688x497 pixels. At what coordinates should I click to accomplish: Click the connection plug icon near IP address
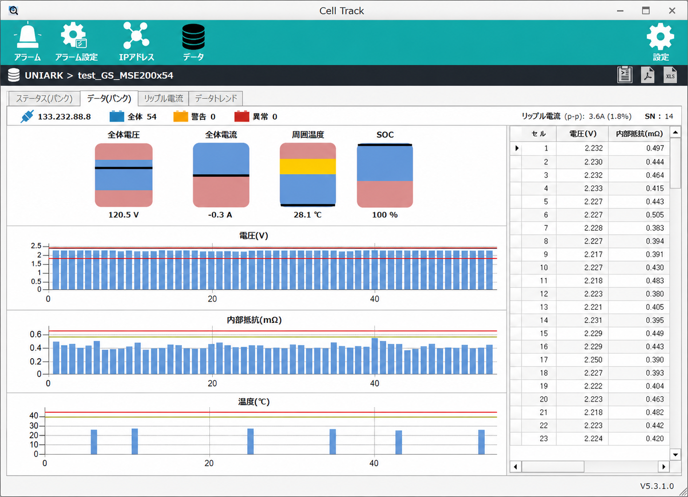pyautogui.click(x=27, y=116)
